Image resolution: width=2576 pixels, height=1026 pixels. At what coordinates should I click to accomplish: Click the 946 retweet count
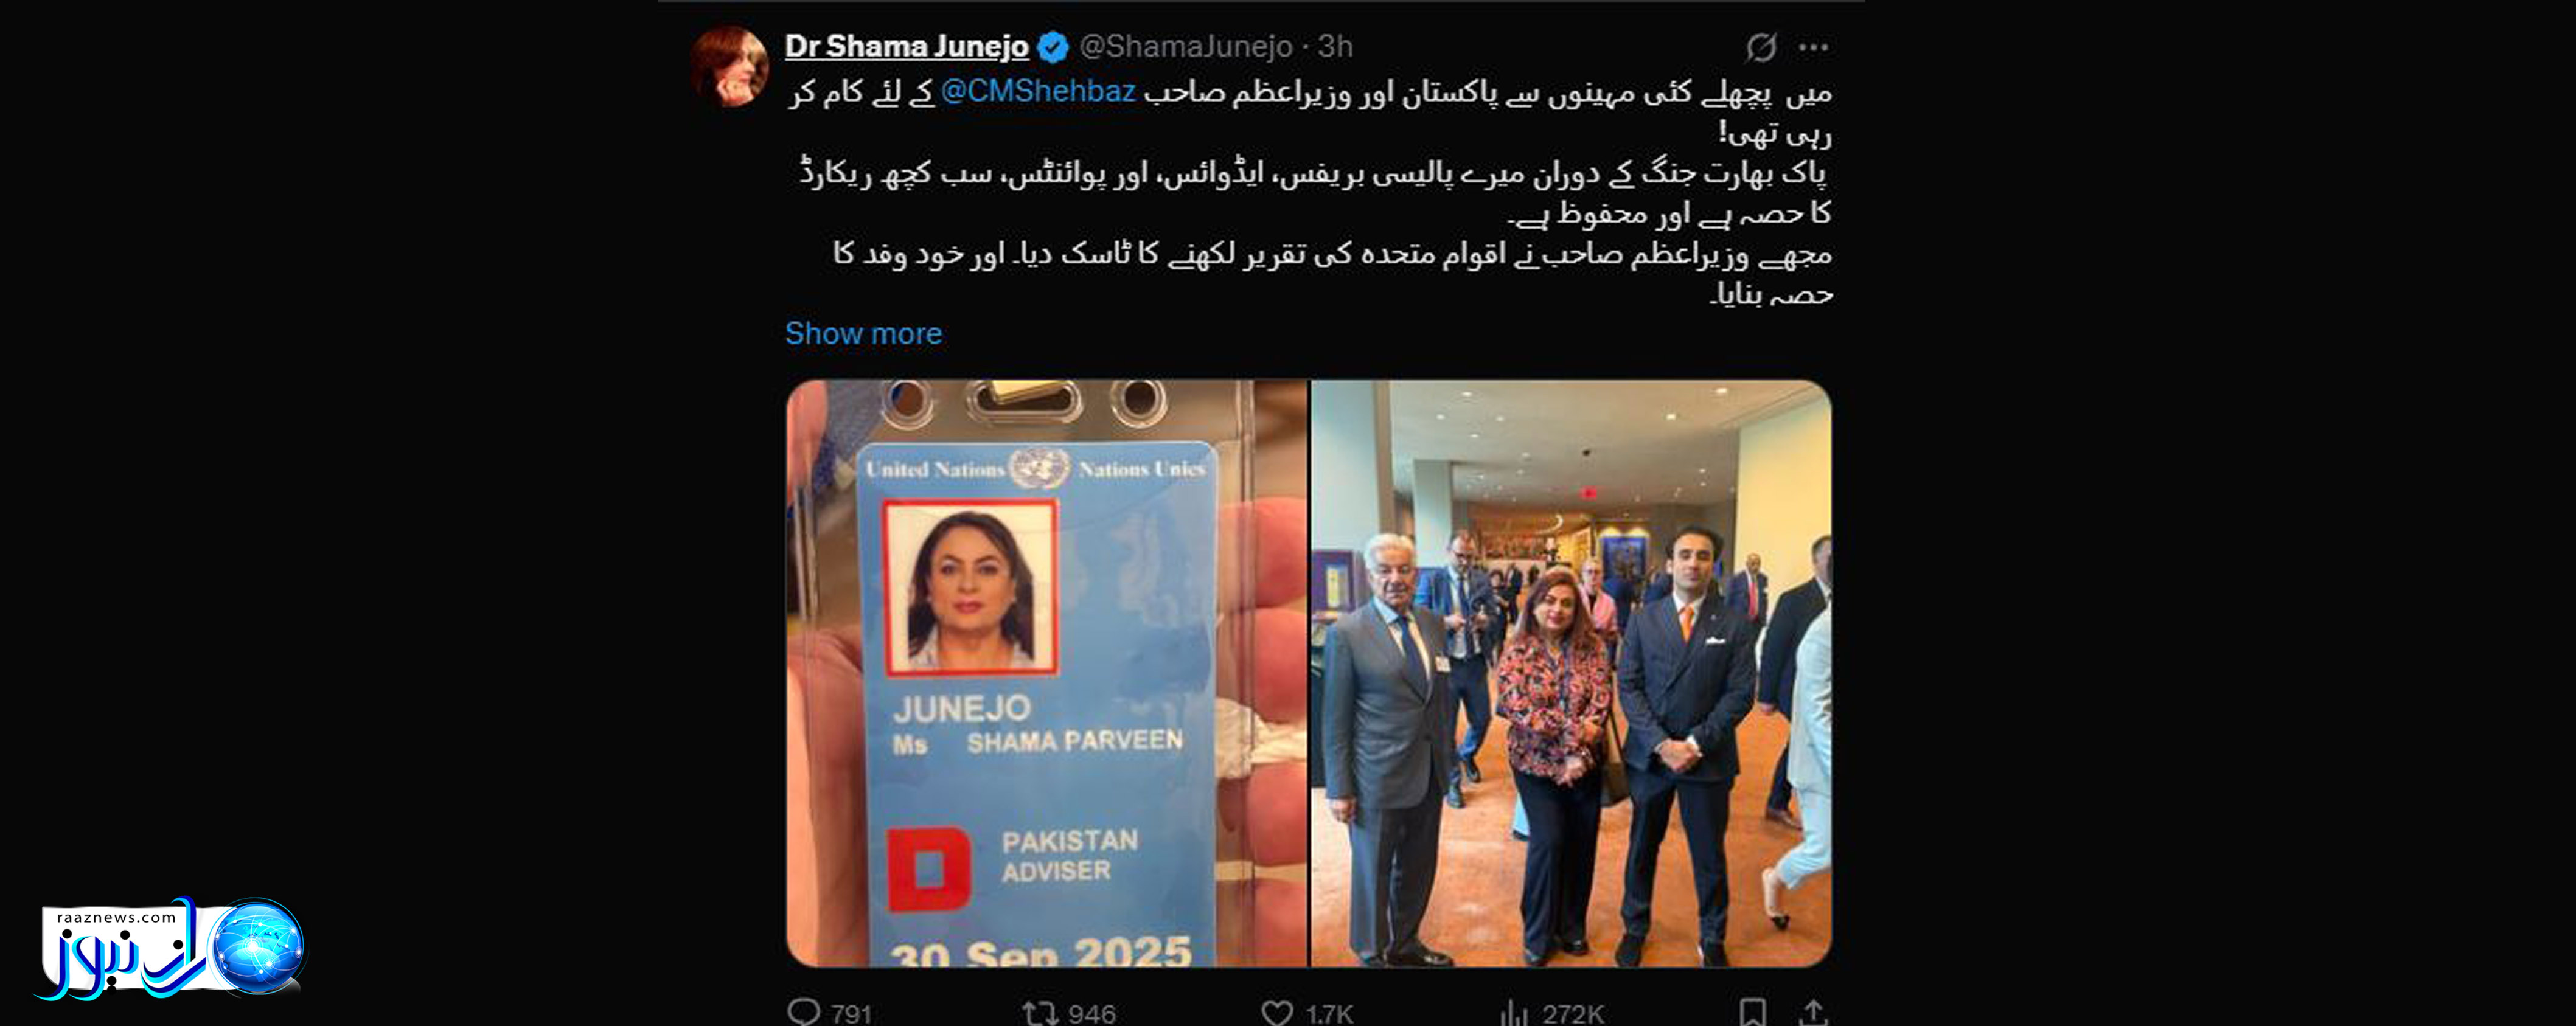[1091, 1014]
